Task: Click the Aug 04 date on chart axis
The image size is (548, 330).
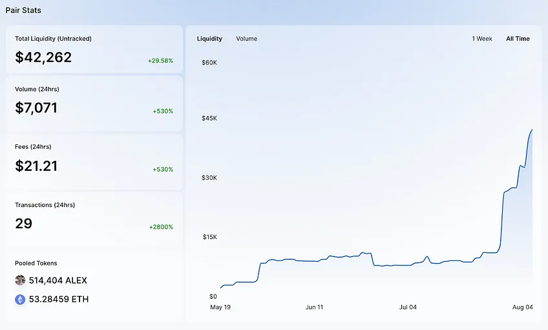Action: point(523,307)
